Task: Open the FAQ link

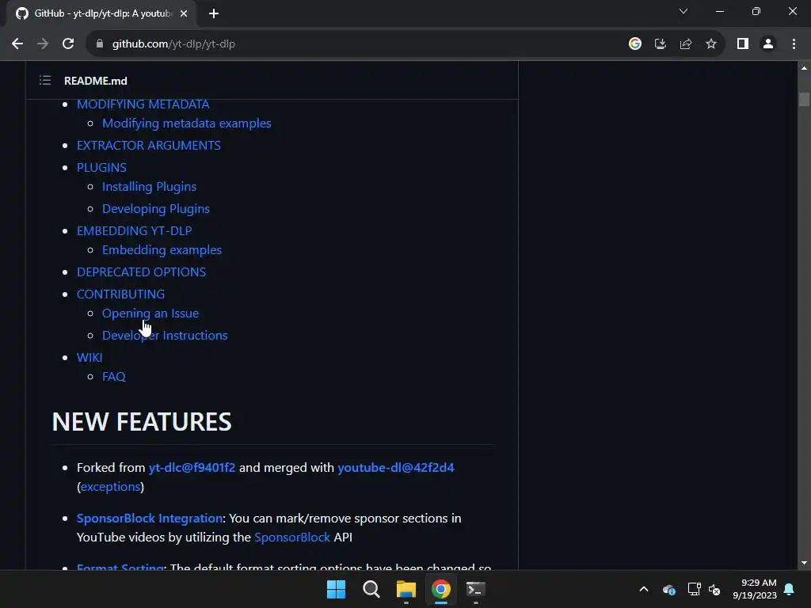Action: (x=114, y=376)
